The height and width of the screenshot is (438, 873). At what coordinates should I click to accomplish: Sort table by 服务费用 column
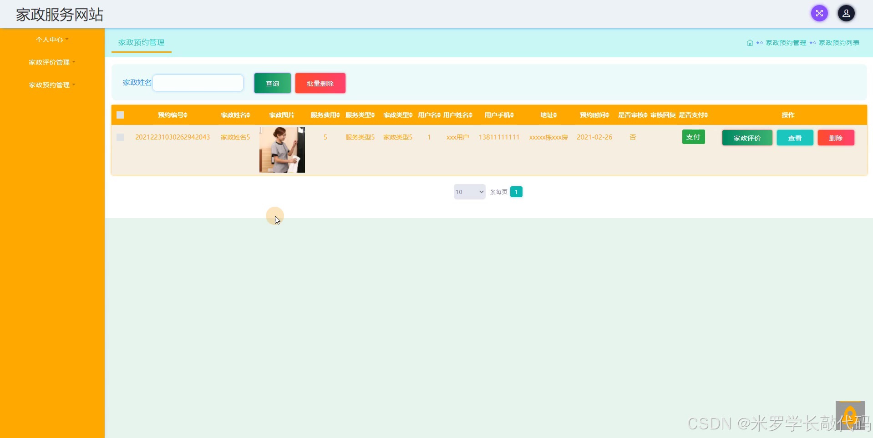[x=325, y=115]
